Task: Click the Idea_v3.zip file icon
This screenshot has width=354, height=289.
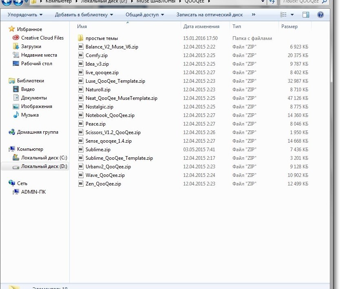Action: pyautogui.click(x=81, y=64)
